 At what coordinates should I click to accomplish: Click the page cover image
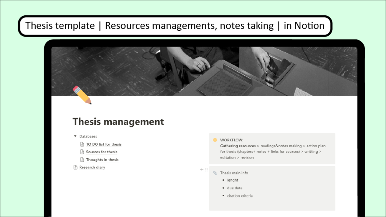coord(204,71)
